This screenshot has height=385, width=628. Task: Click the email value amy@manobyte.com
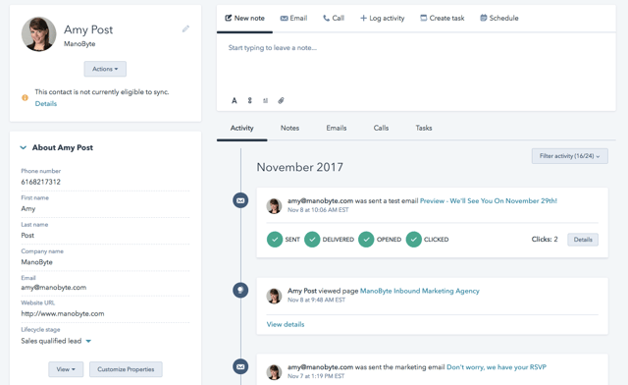point(54,288)
